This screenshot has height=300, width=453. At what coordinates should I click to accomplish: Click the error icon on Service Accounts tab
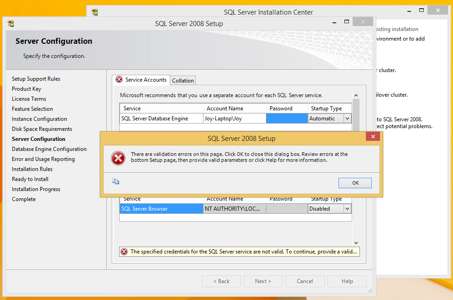pyautogui.click(x=119, y=79)
